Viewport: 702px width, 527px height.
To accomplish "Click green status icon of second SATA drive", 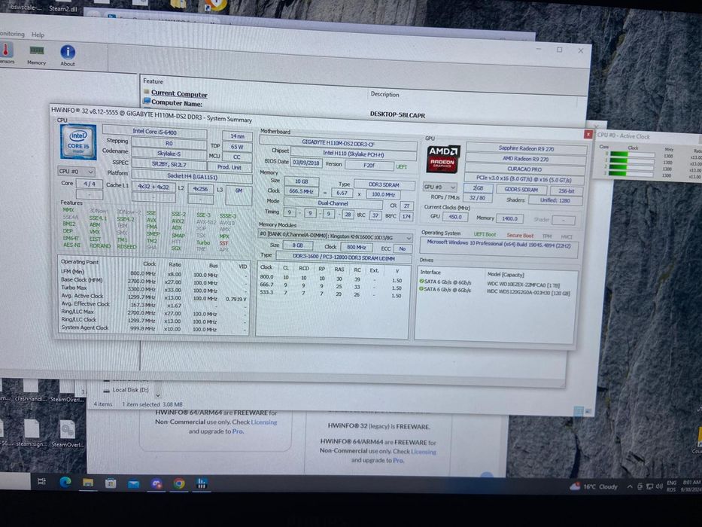I will pyautogui.click(x=421, y=289).
